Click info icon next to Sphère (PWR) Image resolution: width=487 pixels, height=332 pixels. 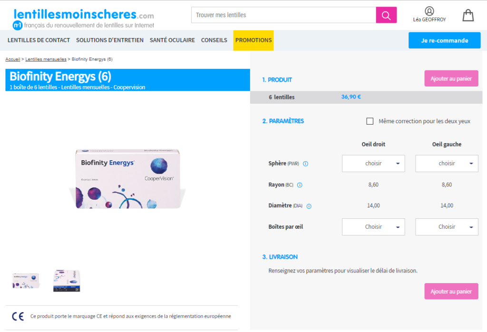(306, 164)
